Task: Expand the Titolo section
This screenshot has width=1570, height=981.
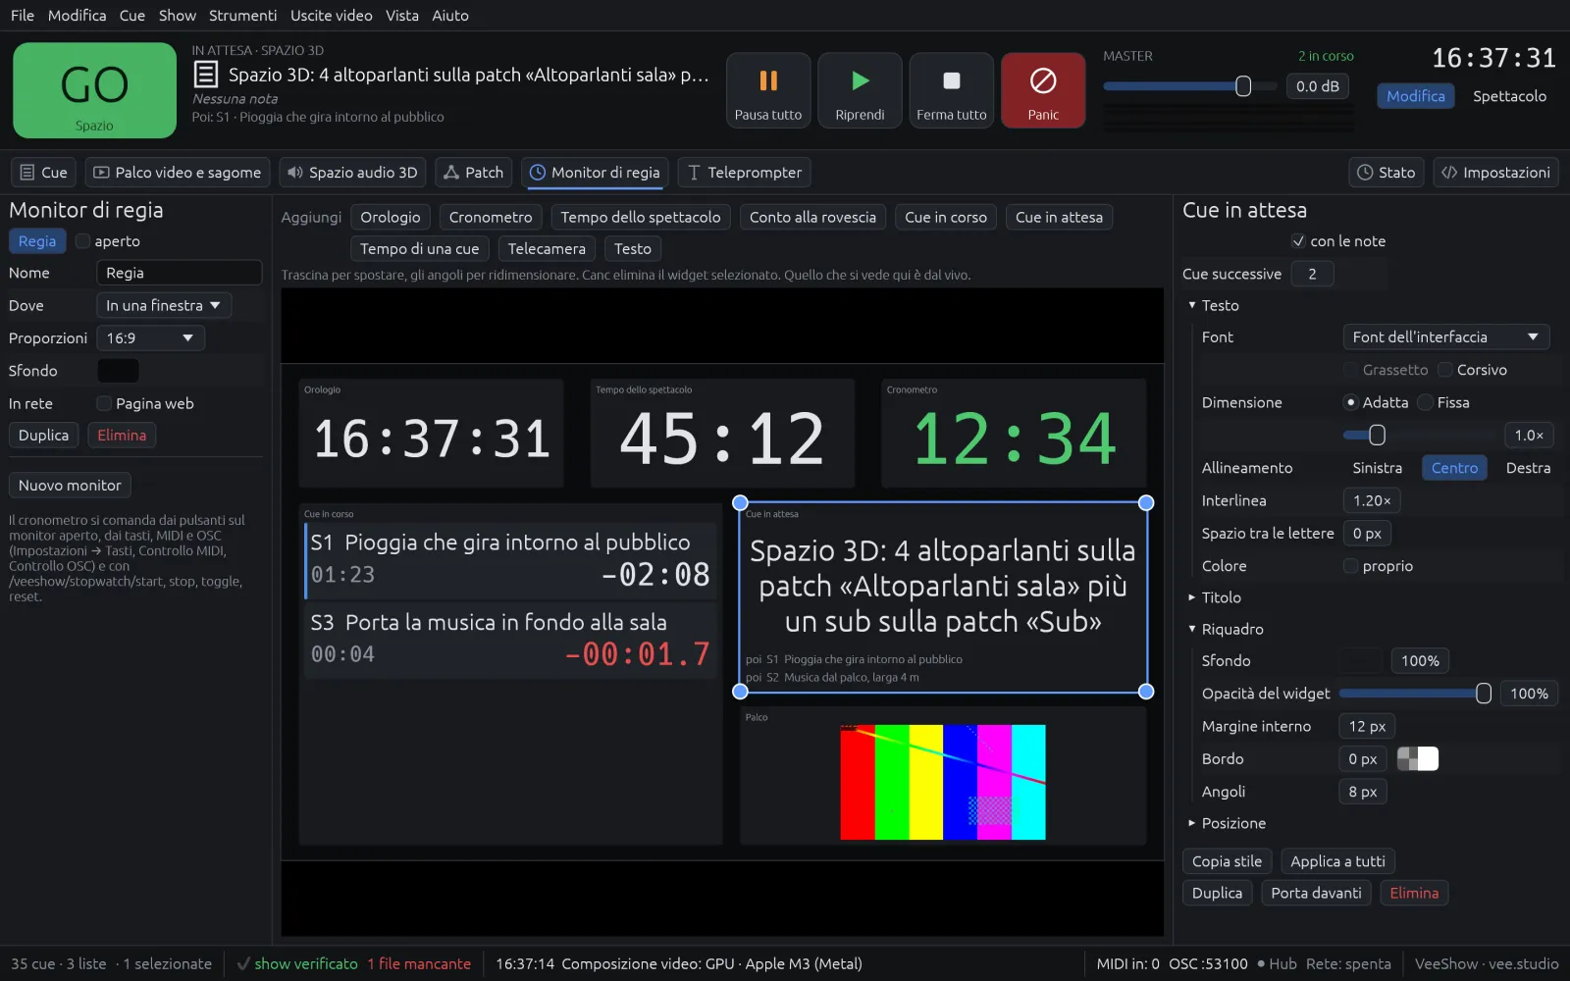Action: [x=1192, y=597]
